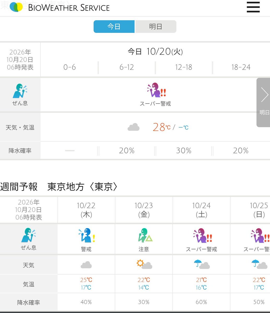
Task: Click the 60% precipitation for 10/24
Action: 201,302
